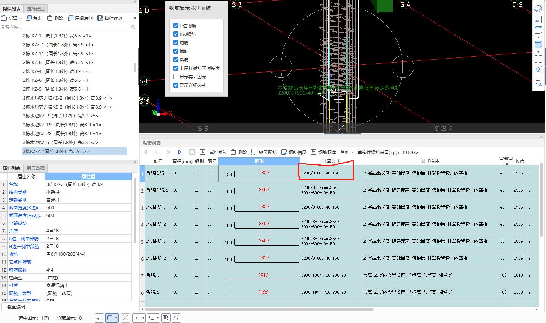Viewport: 546px width, 323px height.
Task: Move rebar row up arrow icon
Action: pyautogui.click(x=192, y=152)
